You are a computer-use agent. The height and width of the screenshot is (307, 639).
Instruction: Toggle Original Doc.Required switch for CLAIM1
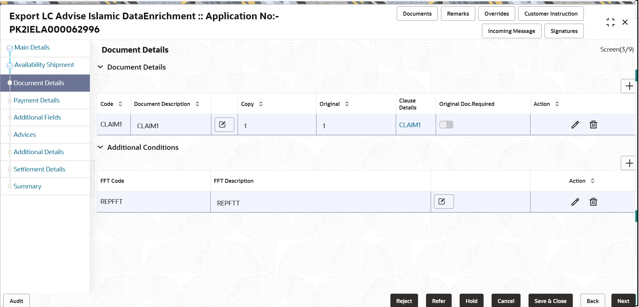point(446,125)
